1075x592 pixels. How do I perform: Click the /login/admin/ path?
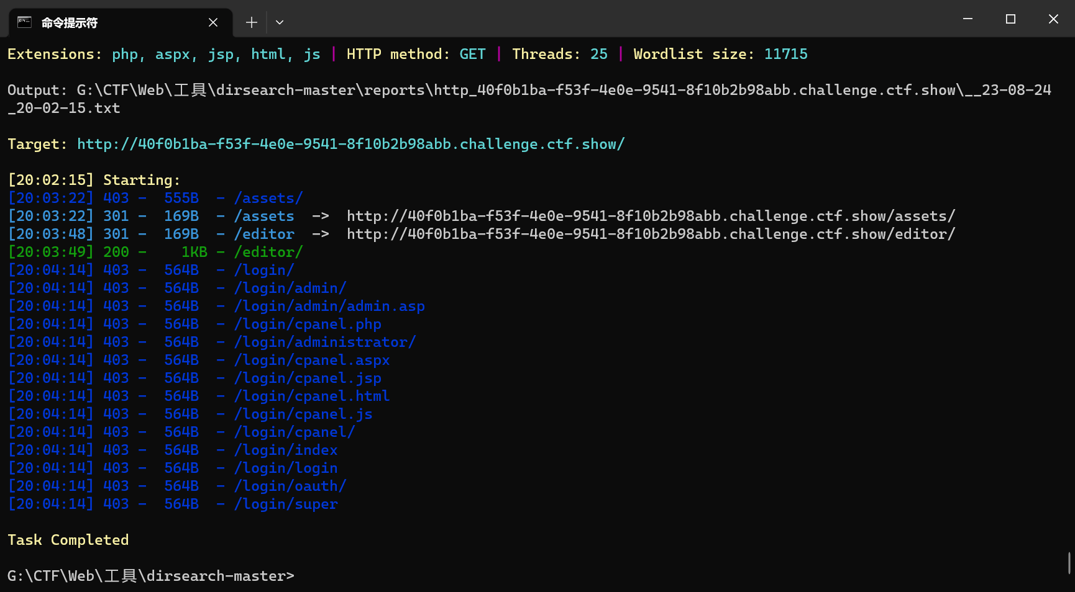pos(290,288)
